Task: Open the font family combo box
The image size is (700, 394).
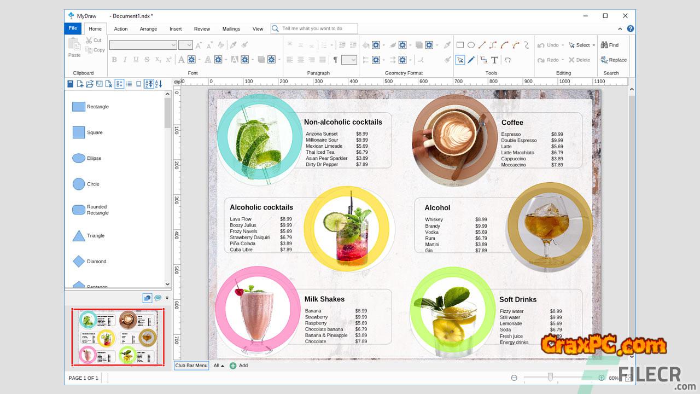Action: click(x=143, y=45)
